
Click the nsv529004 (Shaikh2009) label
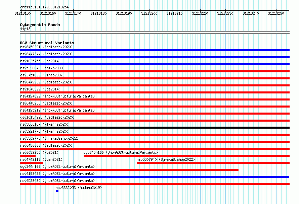(42, 68)
